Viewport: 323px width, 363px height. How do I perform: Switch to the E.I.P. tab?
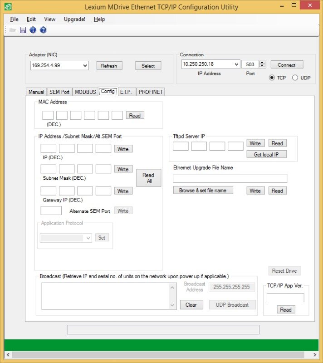tap(126, 92)
